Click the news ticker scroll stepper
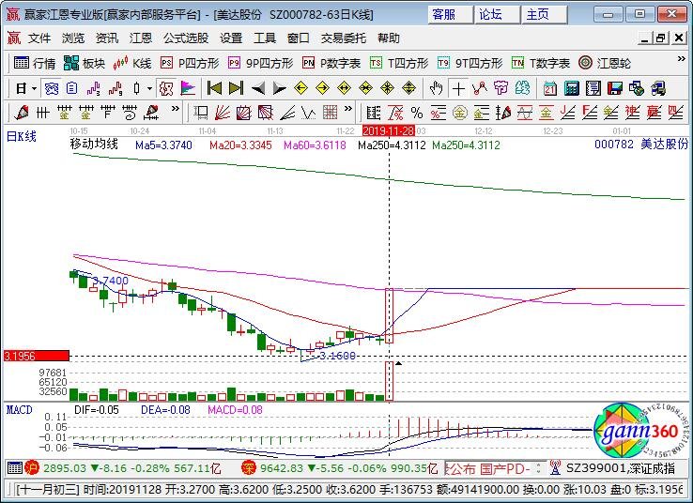This screenshot has width=693, height=503. click(x=538, y=468)
